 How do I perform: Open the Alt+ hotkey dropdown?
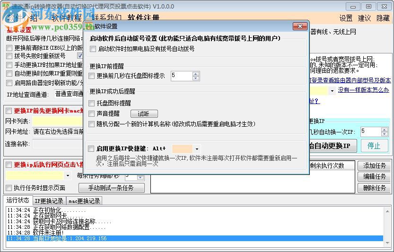click(197, 149)
